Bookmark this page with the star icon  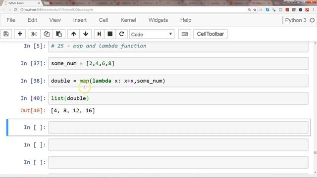point(255,10)
